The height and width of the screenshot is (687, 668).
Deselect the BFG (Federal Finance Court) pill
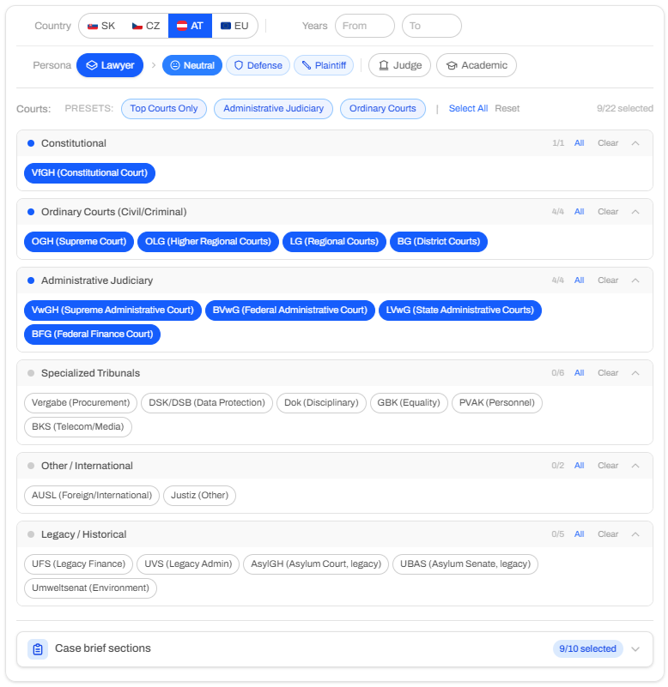[91, 334]
